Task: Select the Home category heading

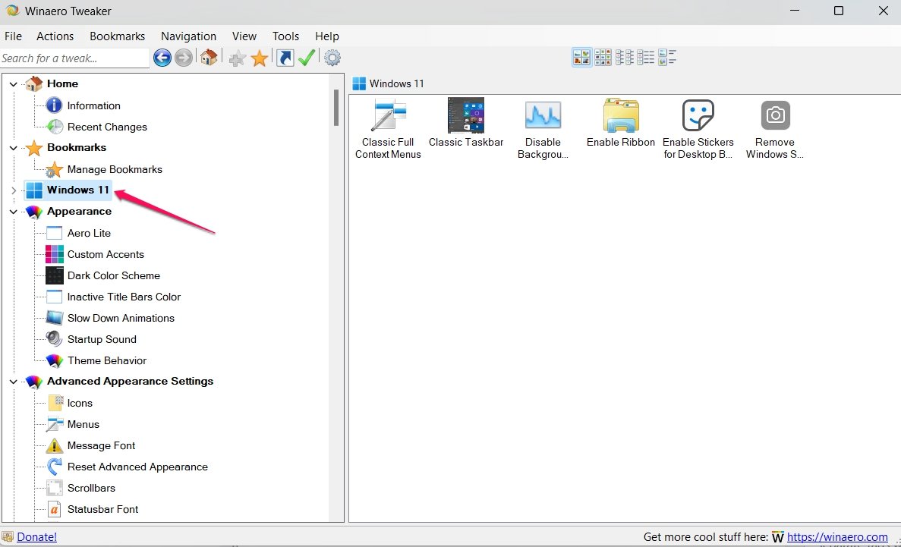Action: pyautogui.click(x=62, y=84)
